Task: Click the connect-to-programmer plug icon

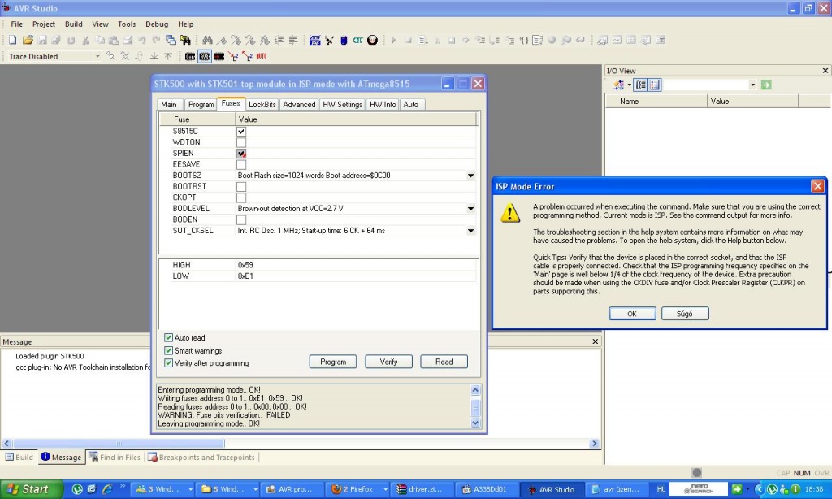Action: click(330, 40)
